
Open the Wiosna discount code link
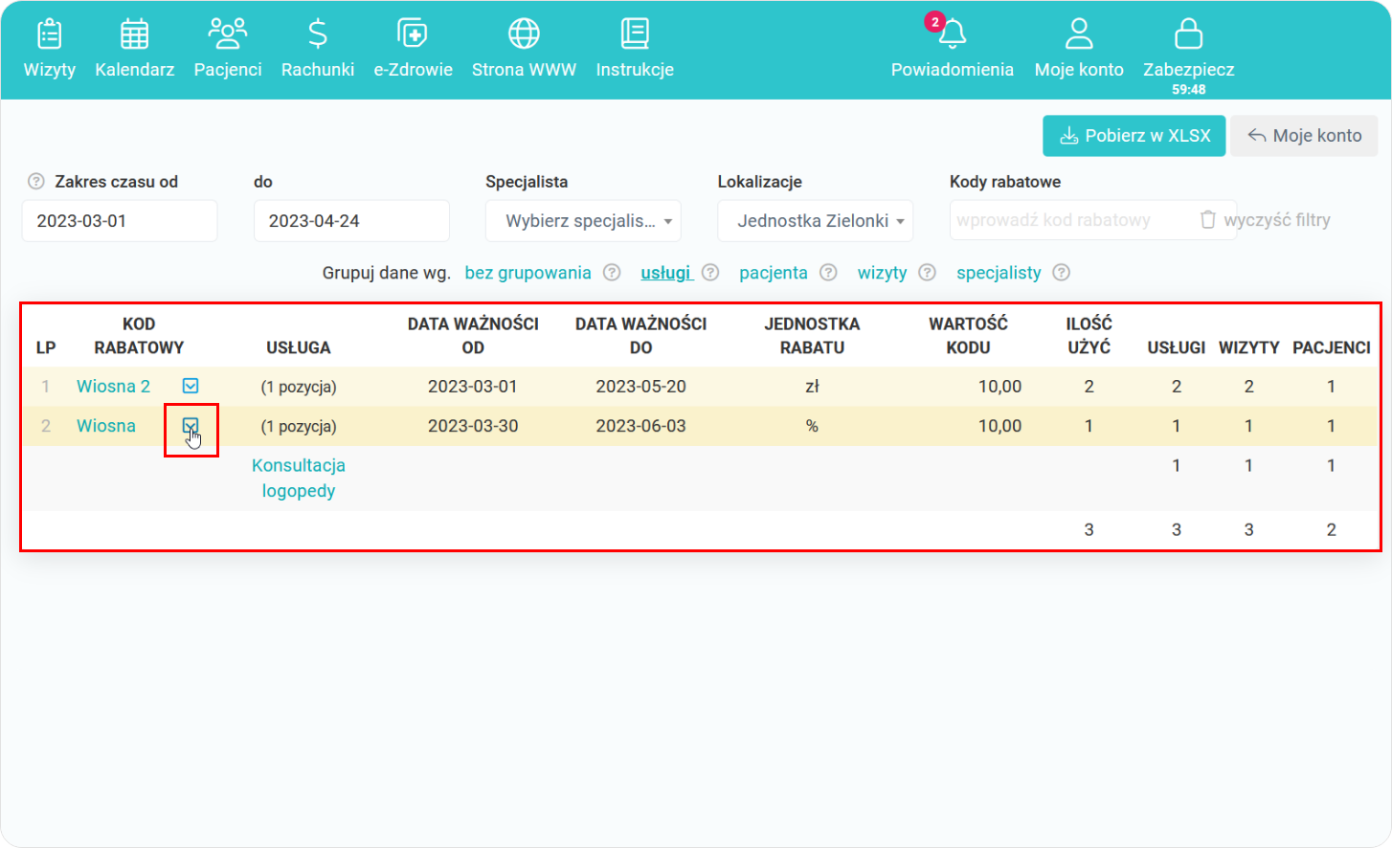[x=106, y=426]
